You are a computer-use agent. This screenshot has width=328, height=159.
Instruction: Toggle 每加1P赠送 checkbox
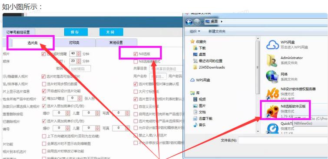44,98
